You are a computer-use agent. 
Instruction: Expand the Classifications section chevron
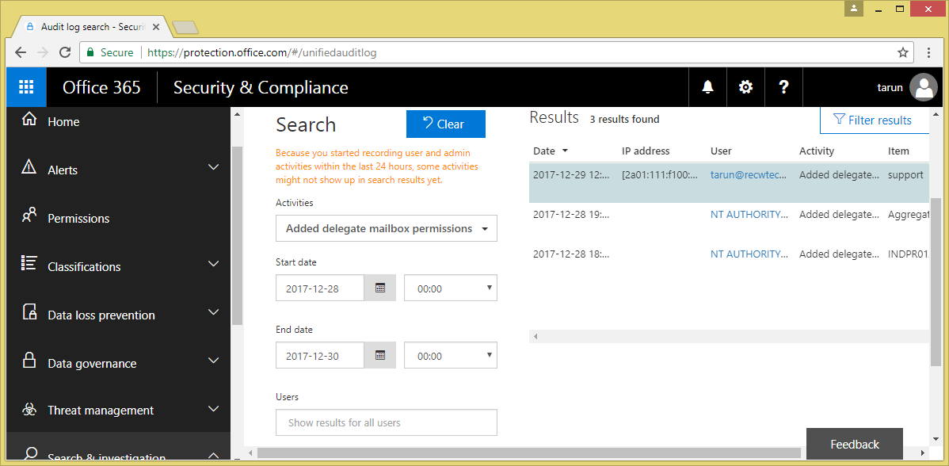click(213, 264)
